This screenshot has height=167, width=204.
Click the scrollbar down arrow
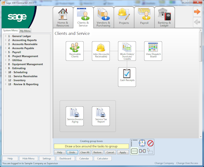pyautogui.click(x=201, y=137)
